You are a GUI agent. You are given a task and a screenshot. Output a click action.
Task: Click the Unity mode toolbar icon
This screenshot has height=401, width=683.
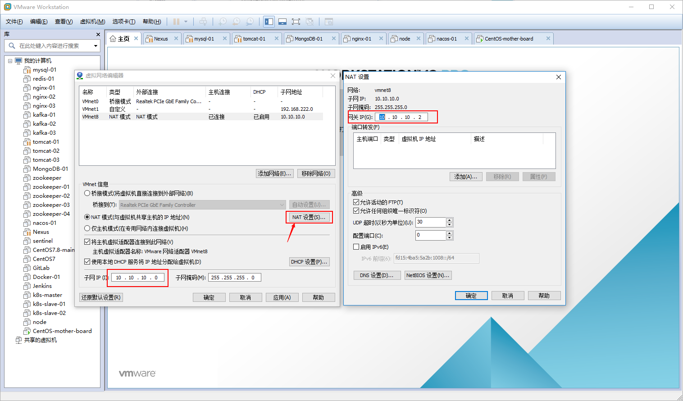[310, 22]
